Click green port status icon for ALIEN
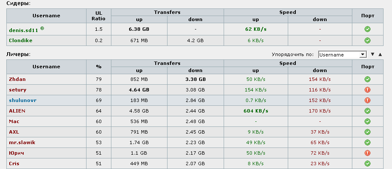392x169 pixels. (367, 111)
